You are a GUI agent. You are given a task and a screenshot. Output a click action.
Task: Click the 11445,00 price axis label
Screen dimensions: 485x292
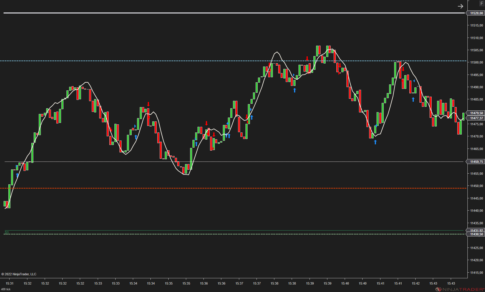tap(477, 198)
